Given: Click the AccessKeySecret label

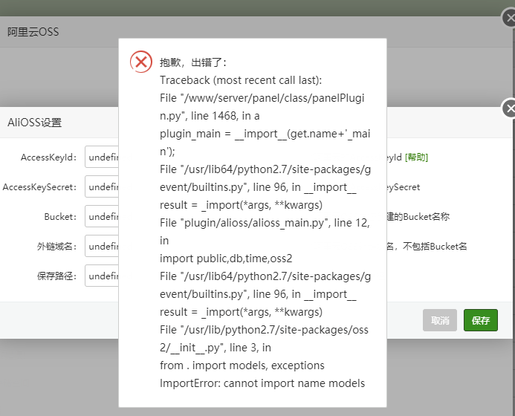Looking at the screenshot, I should pos(39,187).
